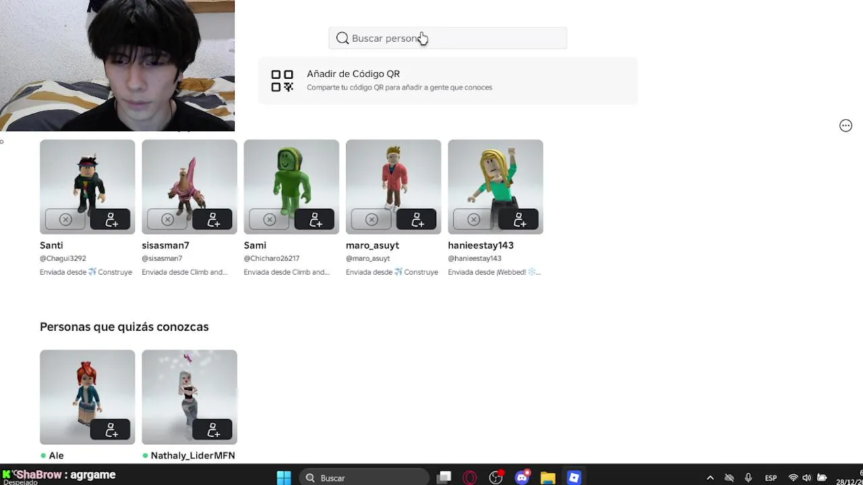Open Discord from the taskbar

click(x=522, y=478)
